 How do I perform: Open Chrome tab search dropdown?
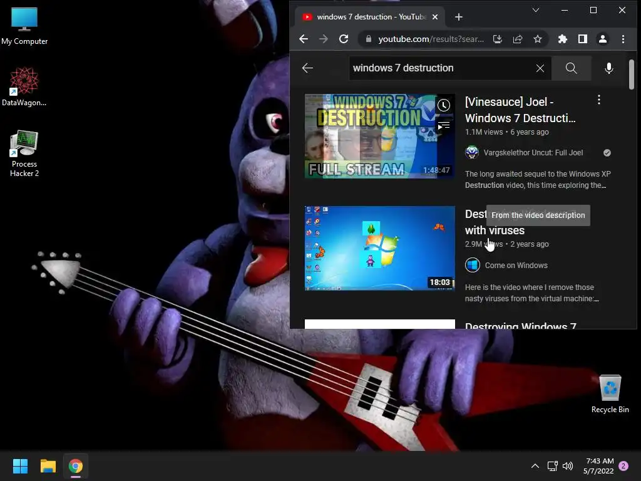coord(536,10)
